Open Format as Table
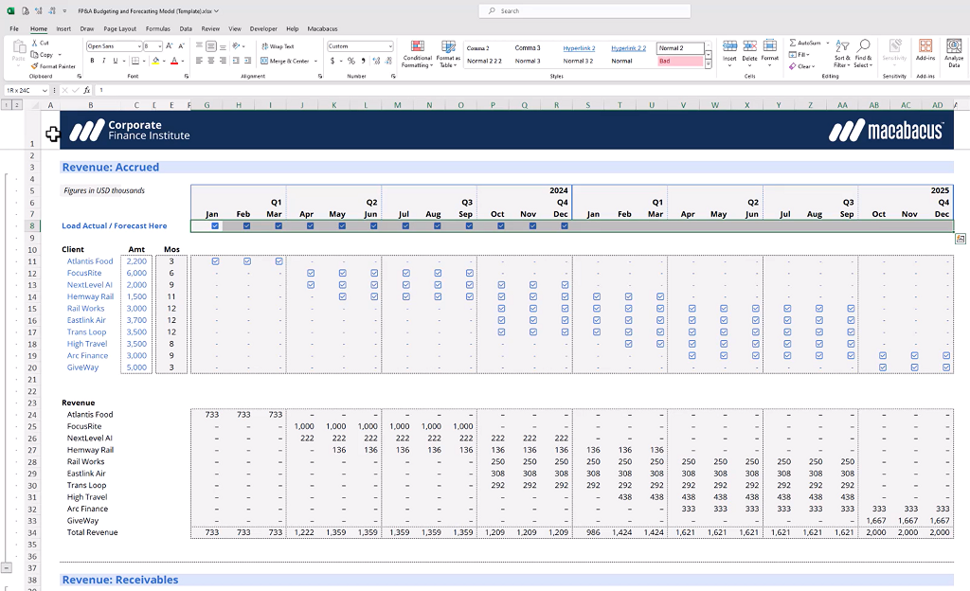Image resolution: width=970 pixels, height=591 pixels. tap(448, 54)
